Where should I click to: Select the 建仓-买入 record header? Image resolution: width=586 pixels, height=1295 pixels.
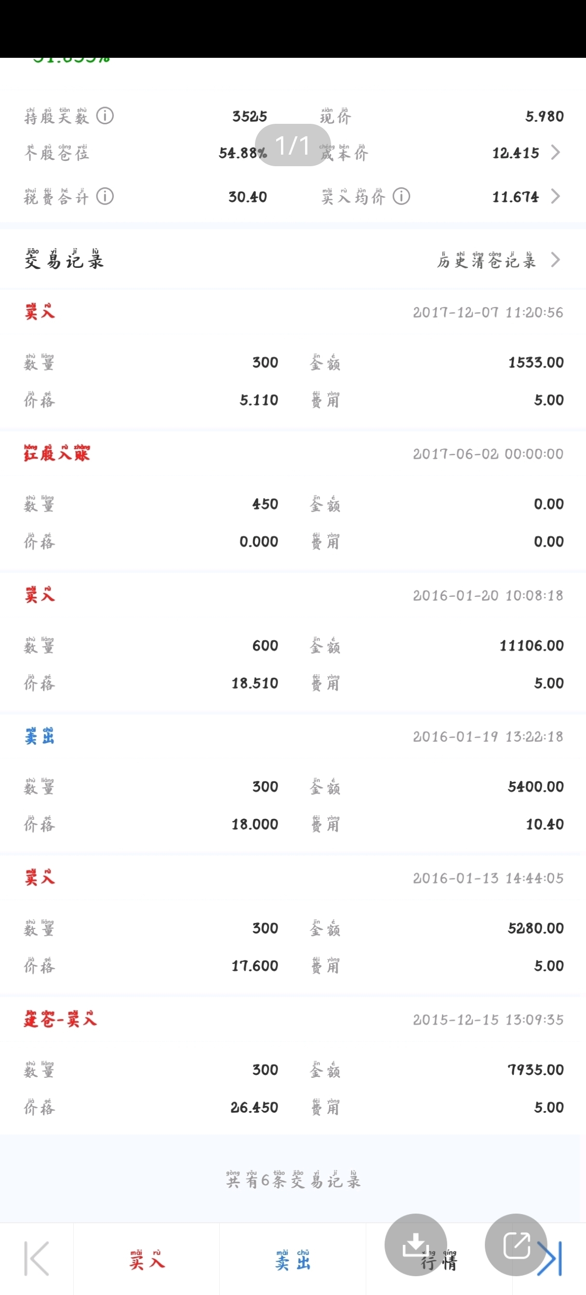click(x=293, y=1019)
